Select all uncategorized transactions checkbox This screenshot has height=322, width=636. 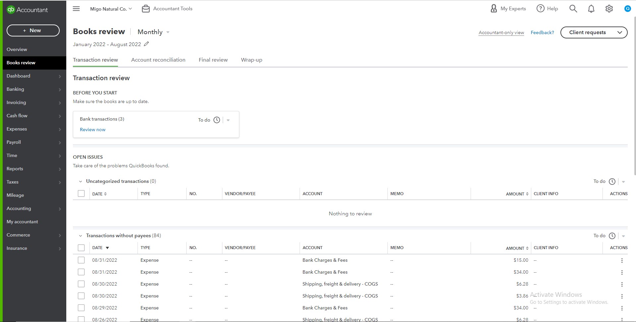coord(81,193)
